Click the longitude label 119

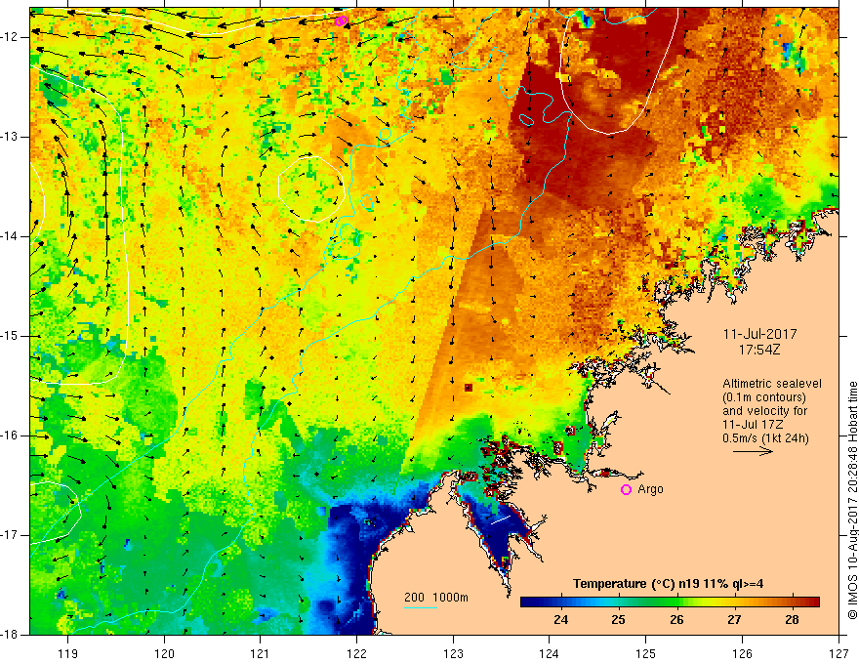(68, 653)
